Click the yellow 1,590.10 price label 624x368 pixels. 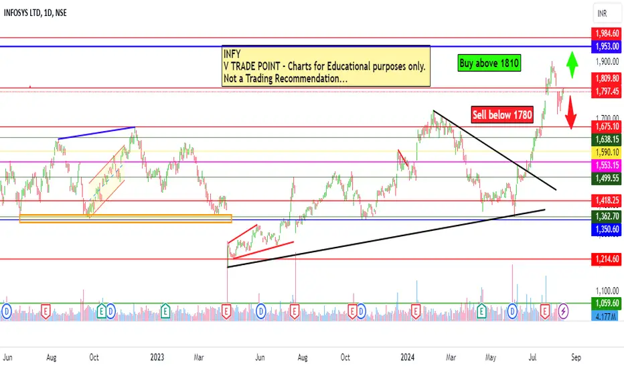pyautogui.click(x=607, y=153)
